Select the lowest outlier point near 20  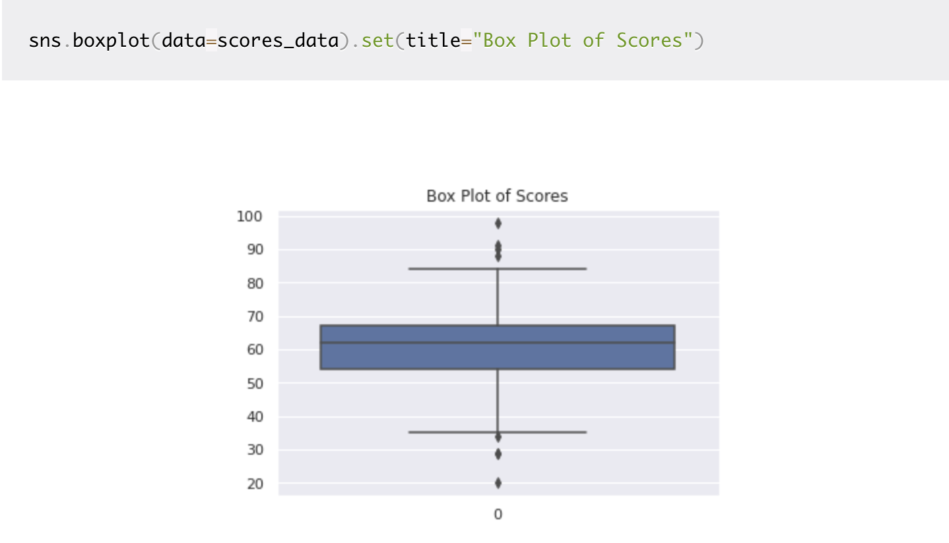pyautogui.click(x=498, y=483)
